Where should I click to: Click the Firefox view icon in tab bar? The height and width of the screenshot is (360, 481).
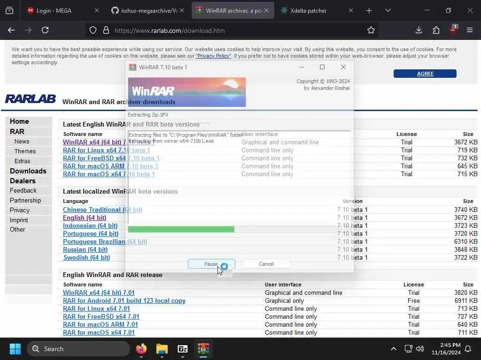[9, 11]
